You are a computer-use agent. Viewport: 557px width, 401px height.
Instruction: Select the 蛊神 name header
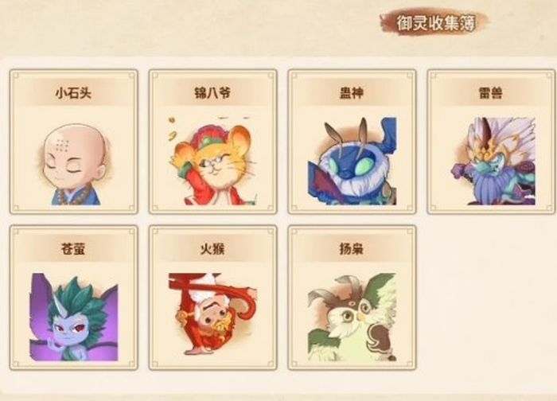(x=352, y=93)
